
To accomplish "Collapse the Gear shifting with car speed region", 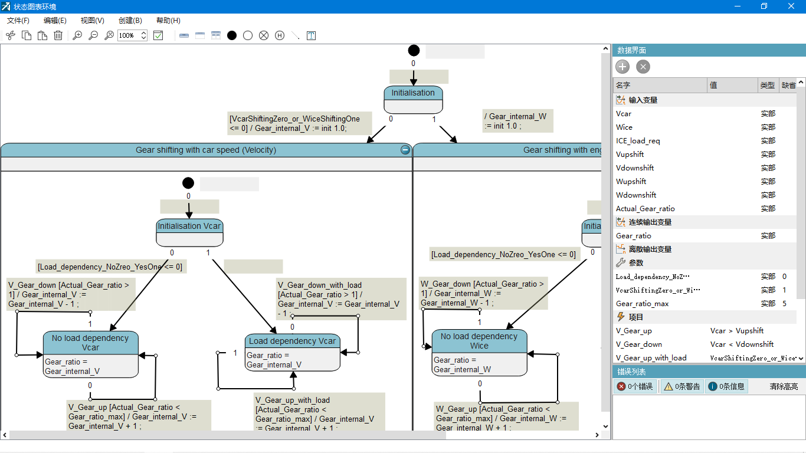I will click(x=405, y=150).
